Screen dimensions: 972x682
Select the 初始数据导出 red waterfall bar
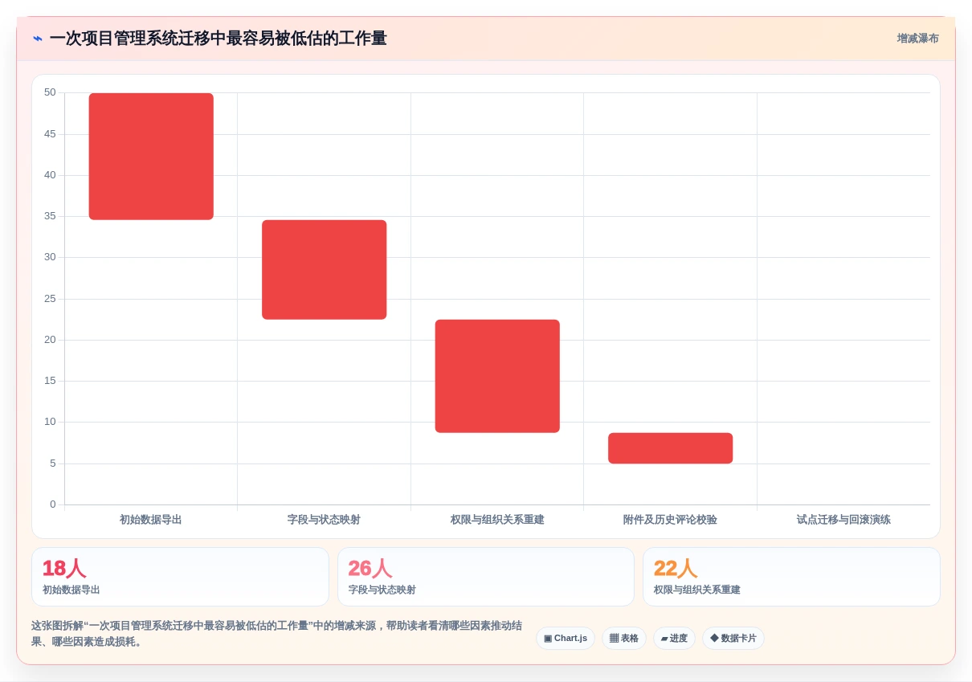point(151,157)
